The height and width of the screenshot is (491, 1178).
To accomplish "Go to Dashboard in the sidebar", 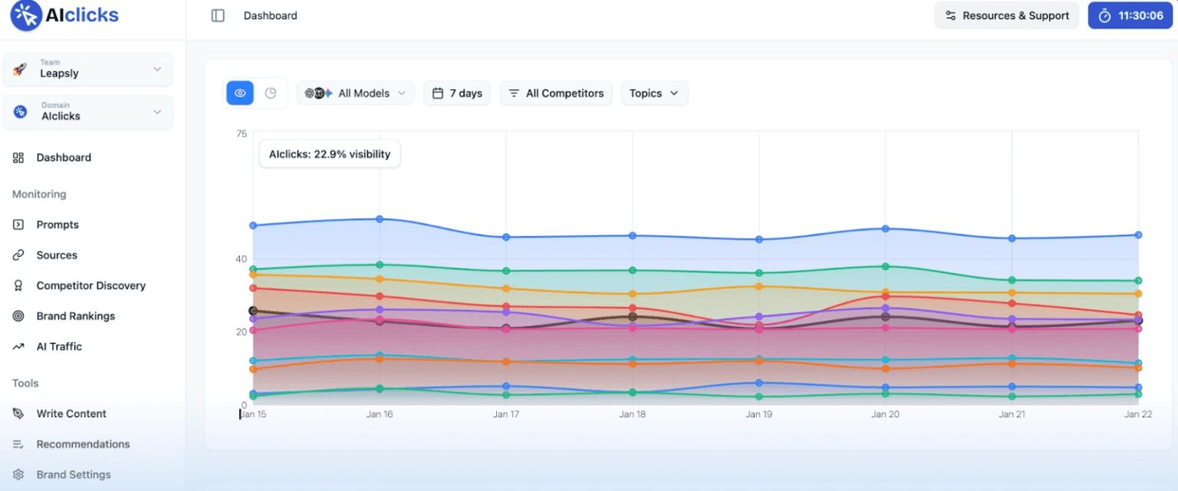I will point(92,158).
